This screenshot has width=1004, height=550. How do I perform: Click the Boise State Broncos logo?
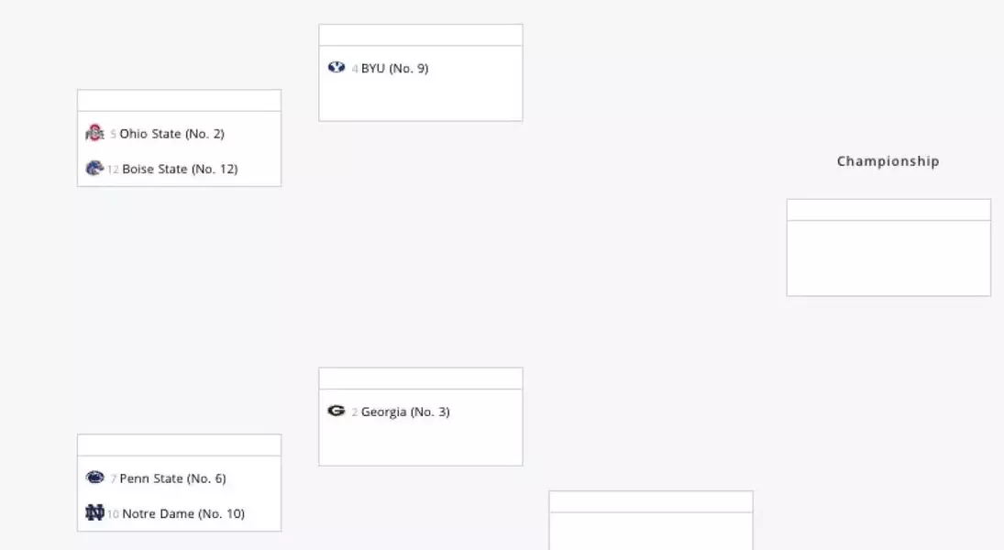point(94,168)
